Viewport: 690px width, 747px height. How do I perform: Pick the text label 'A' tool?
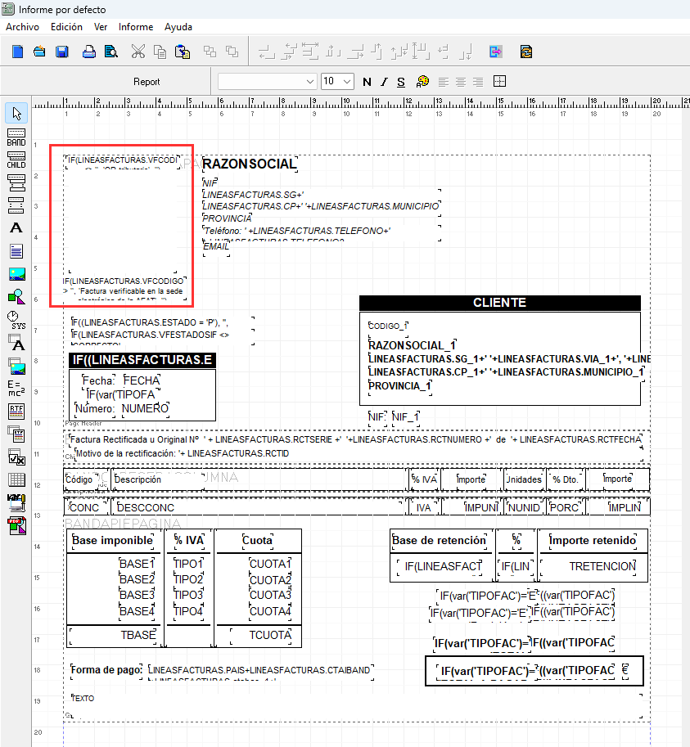16,227
